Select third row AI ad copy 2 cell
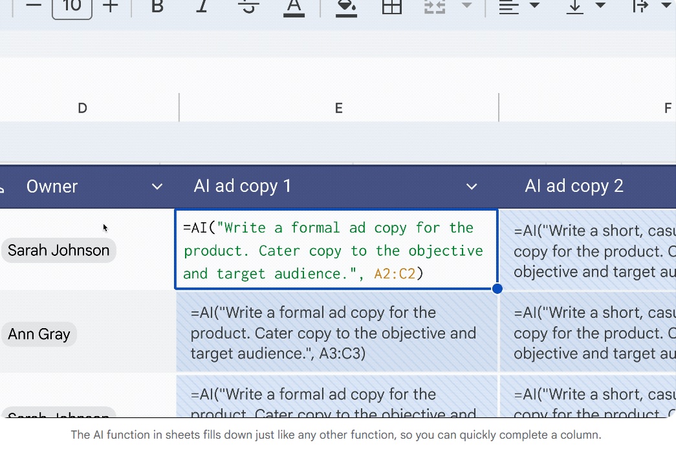Viewport: 676px width, 449px height. tap(588, 396)
